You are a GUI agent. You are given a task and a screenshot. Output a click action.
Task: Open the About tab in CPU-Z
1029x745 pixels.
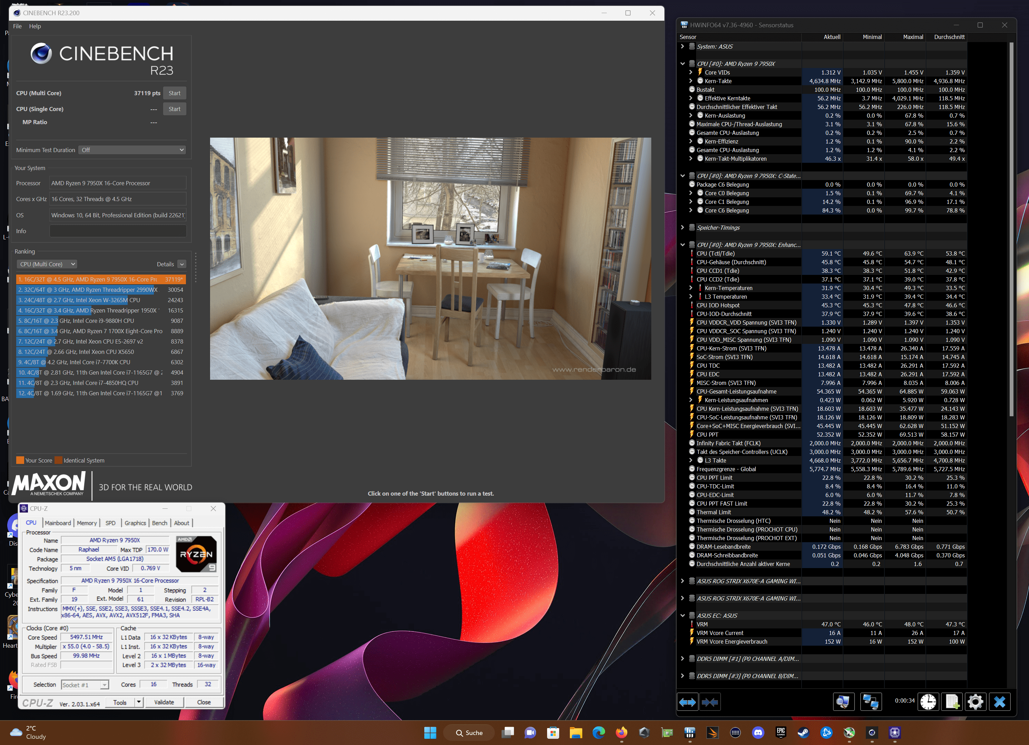click(x=181, y=523)
